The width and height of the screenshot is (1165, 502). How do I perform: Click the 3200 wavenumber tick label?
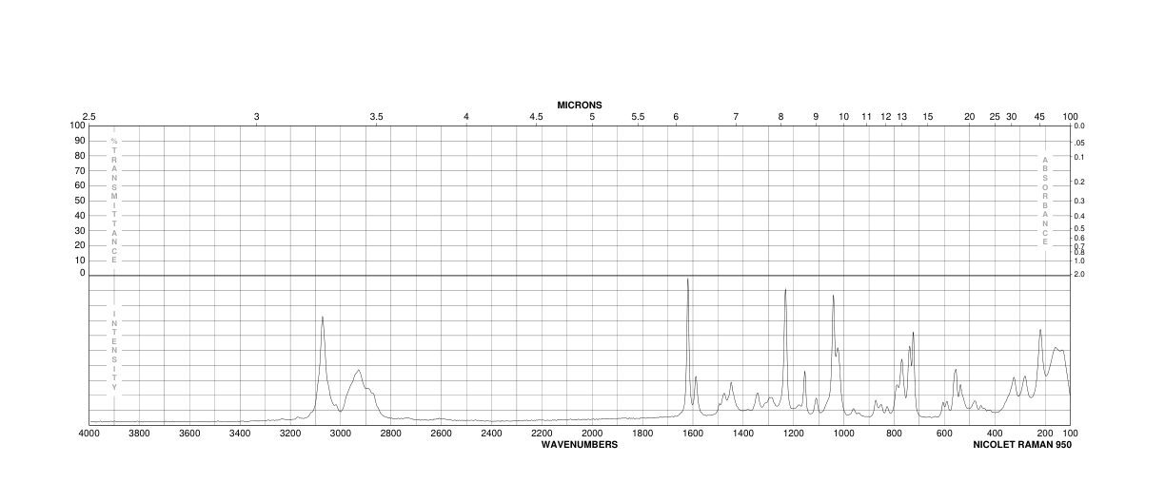[x=290, y=434]
